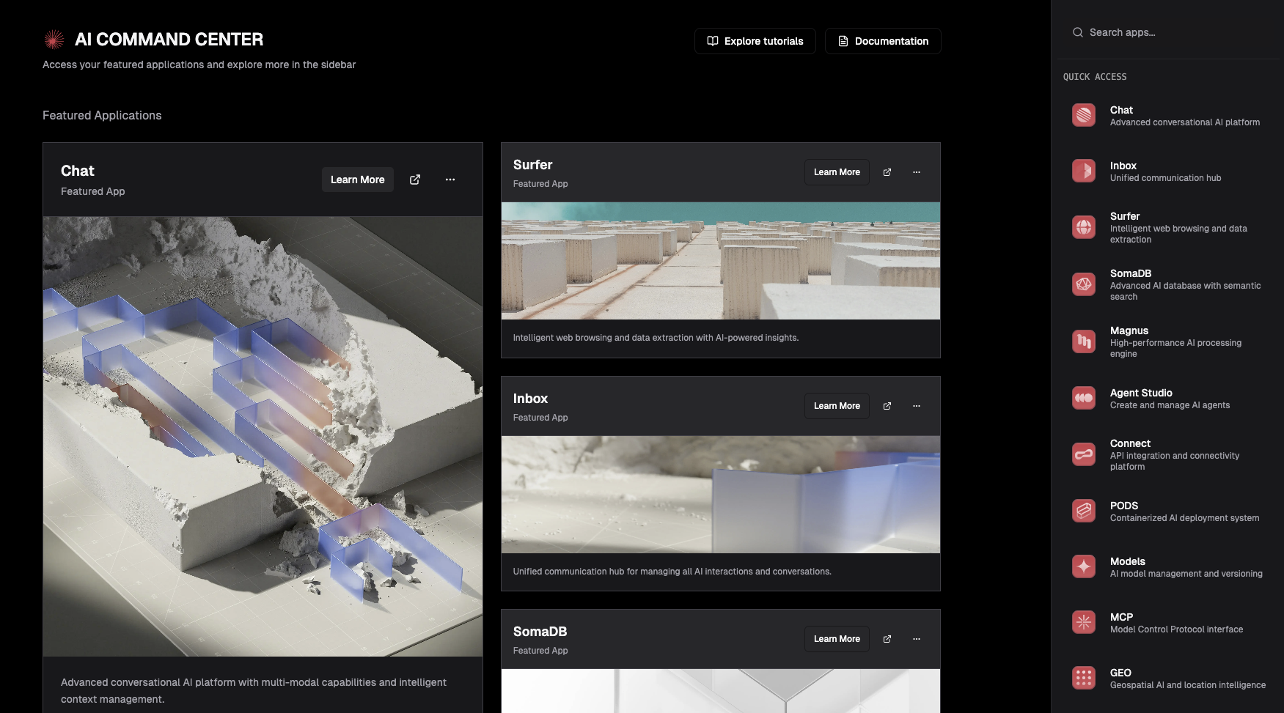This screenshot has width=1284, height=713.
Task: Launch Agent Studio from its sidebar icon
Action: tap(1083, 399)
